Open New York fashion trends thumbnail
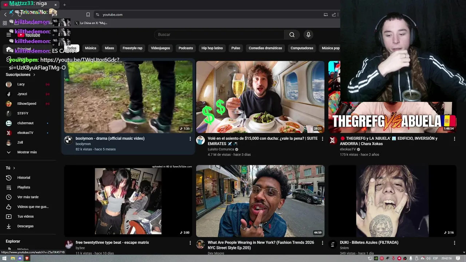Screen dimensions: 466x262 [260, 201]
